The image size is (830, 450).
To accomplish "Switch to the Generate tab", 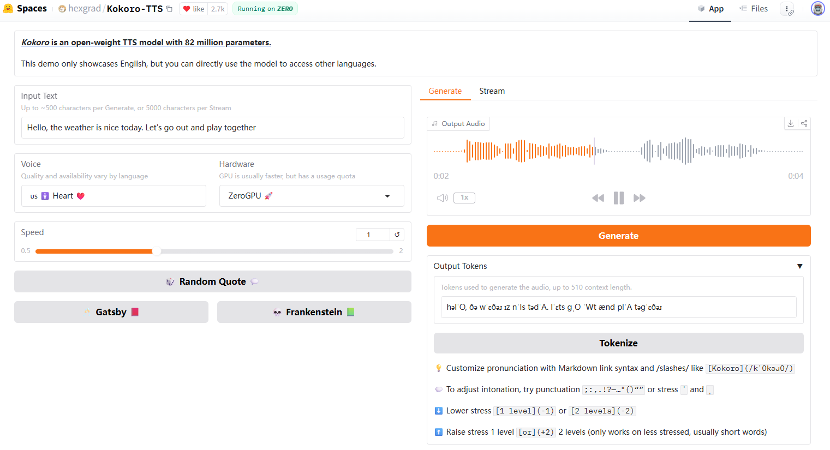I will [x=445, y=91].
